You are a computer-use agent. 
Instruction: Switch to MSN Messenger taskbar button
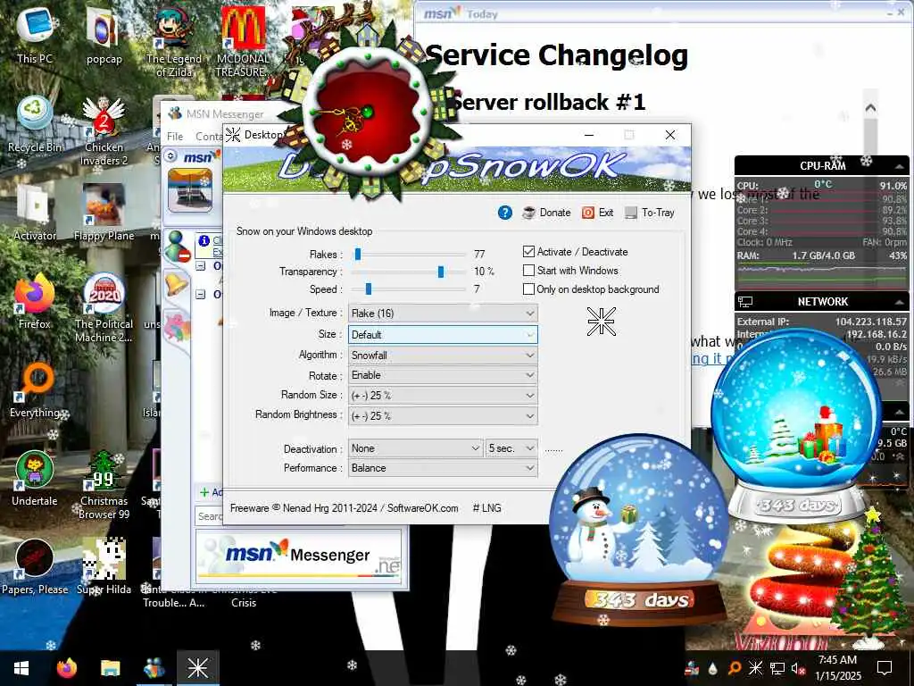pos(154,668)
